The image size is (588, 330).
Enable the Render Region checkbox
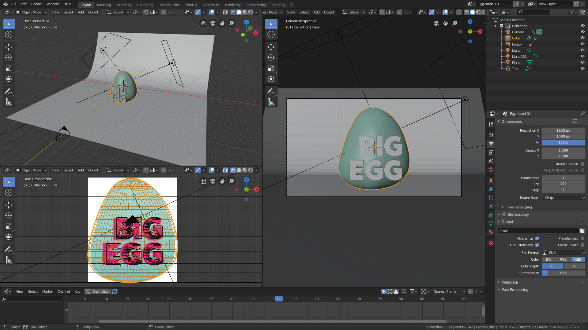tap(582, 164)
